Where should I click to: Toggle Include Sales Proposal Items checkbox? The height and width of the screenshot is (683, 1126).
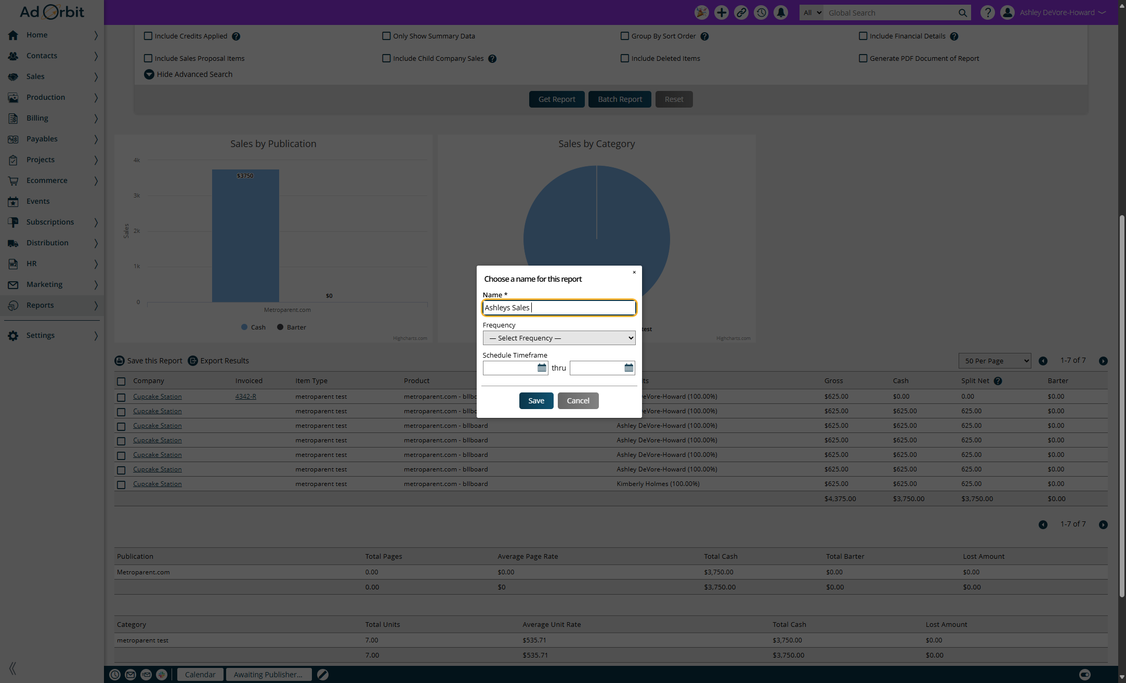tap(148, 58)
